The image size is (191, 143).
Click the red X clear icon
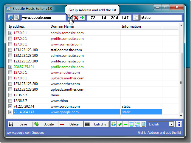(x=76, y=18)
